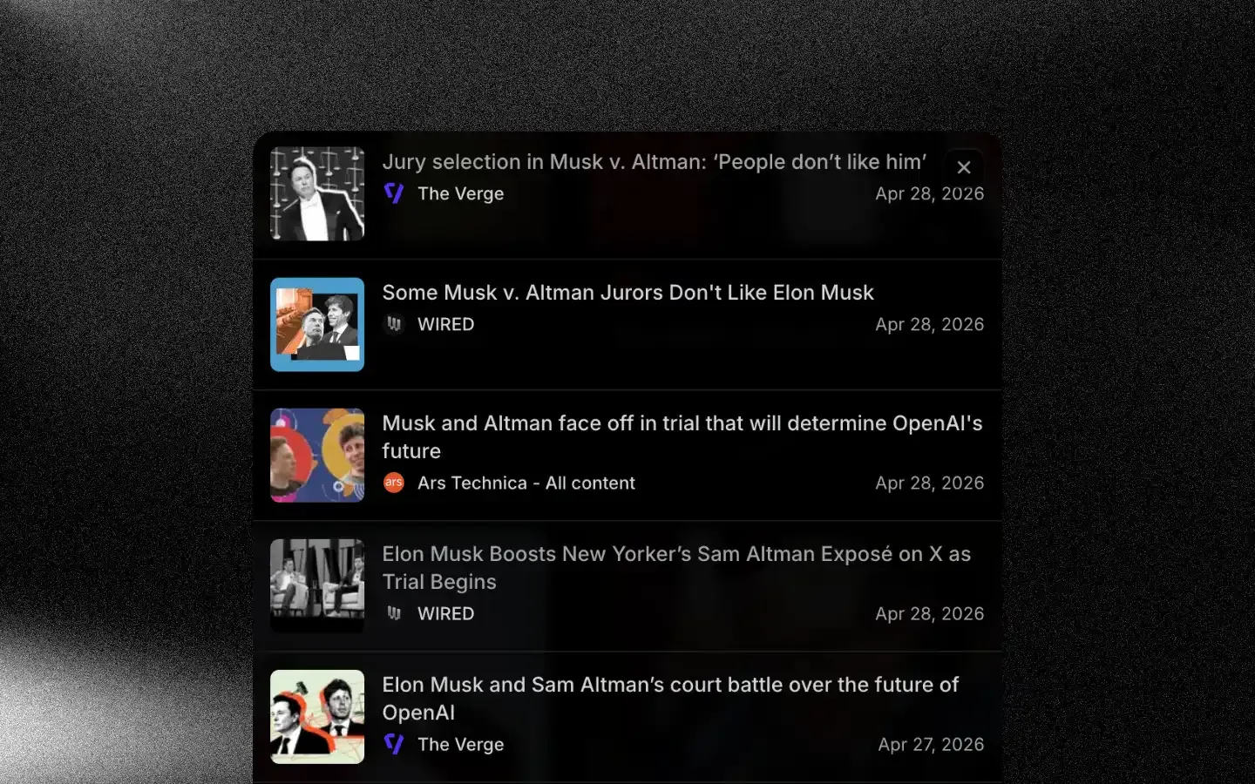The width and height of the screenshot is (1255, 784).
Task: Select the WIRED logo under Jurors Don't Like headline
Action: coord(394,324)
